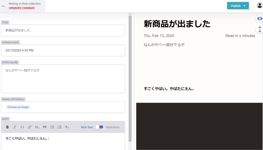The width and height of the screenshot is (263, 150).
Task: Insert inline code with code icon
Action: tap(22, 127)
